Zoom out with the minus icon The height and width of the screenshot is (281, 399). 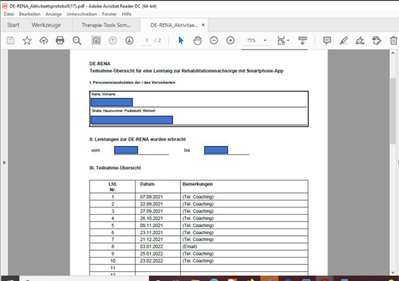coord(214,41)
